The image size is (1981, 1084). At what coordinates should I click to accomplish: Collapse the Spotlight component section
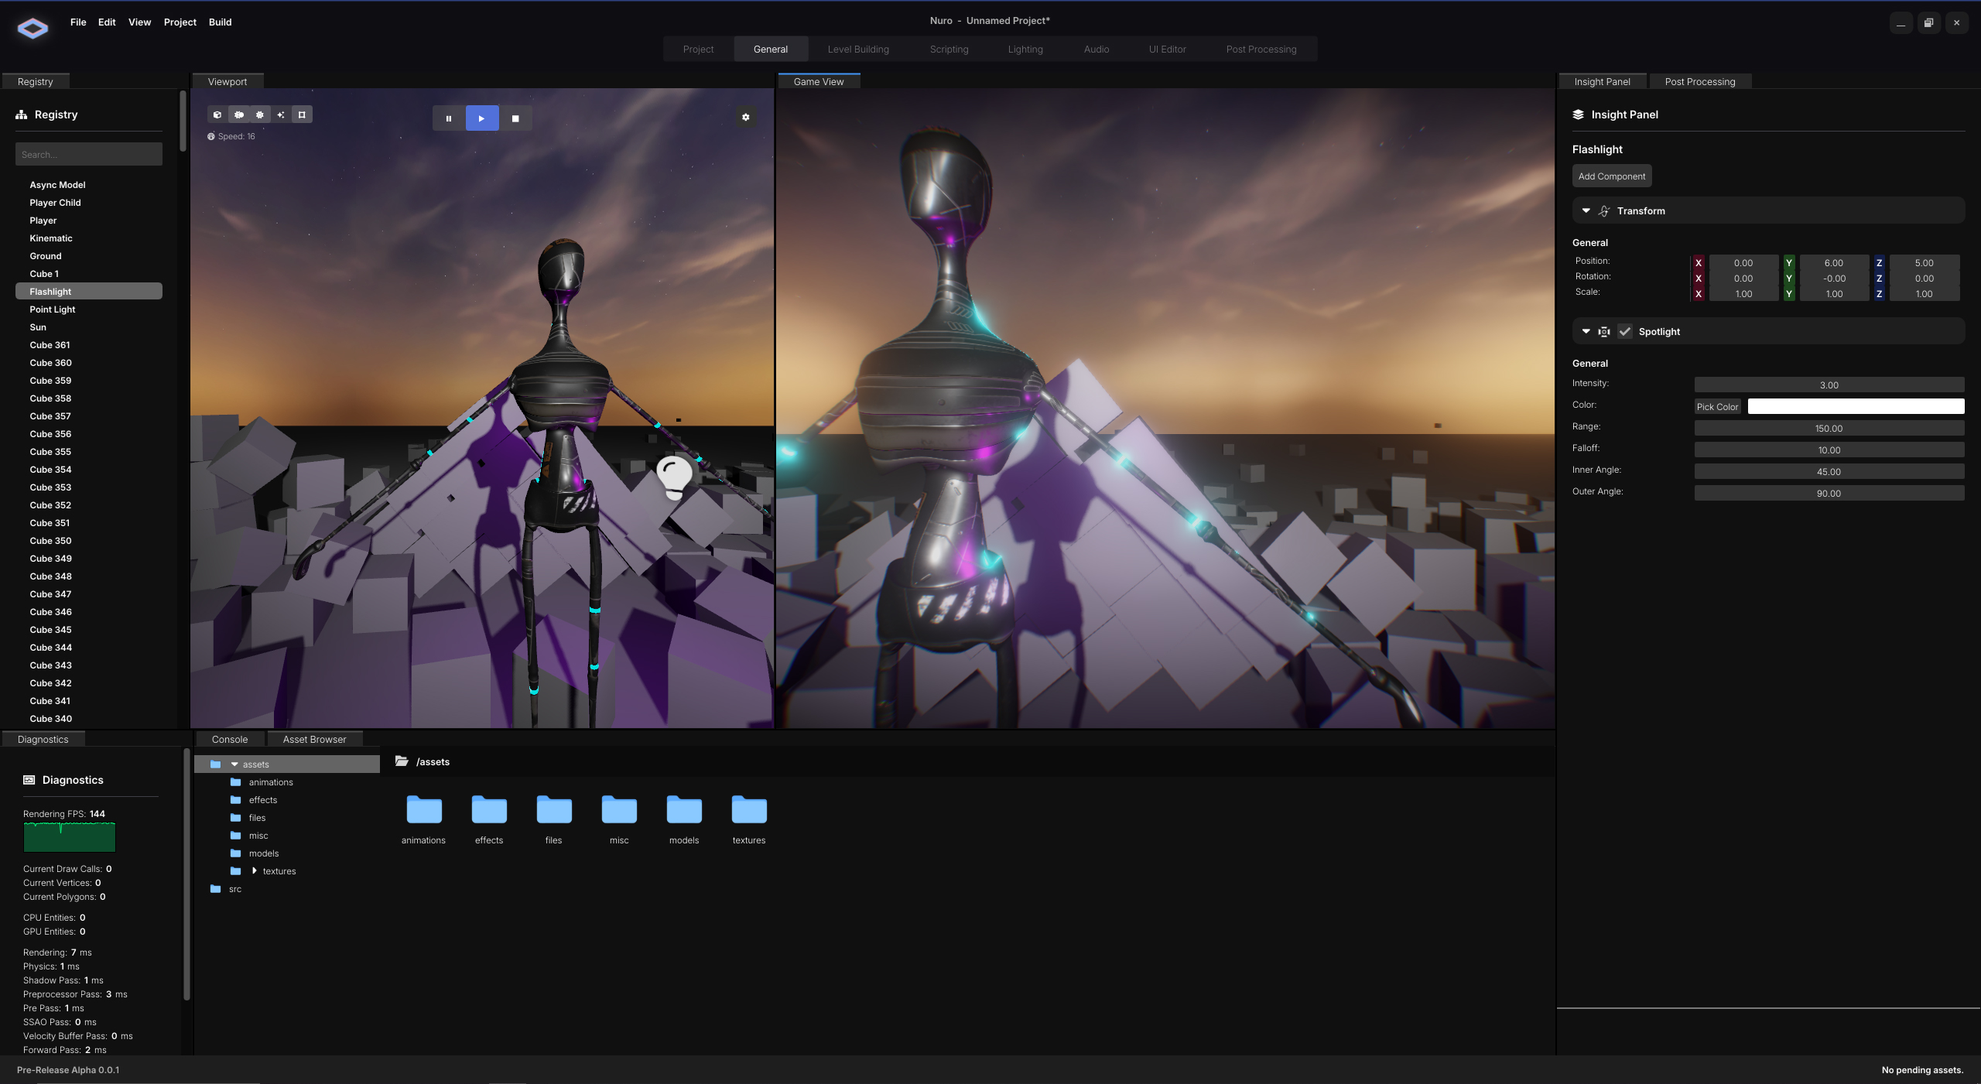tap(1586, 331)
